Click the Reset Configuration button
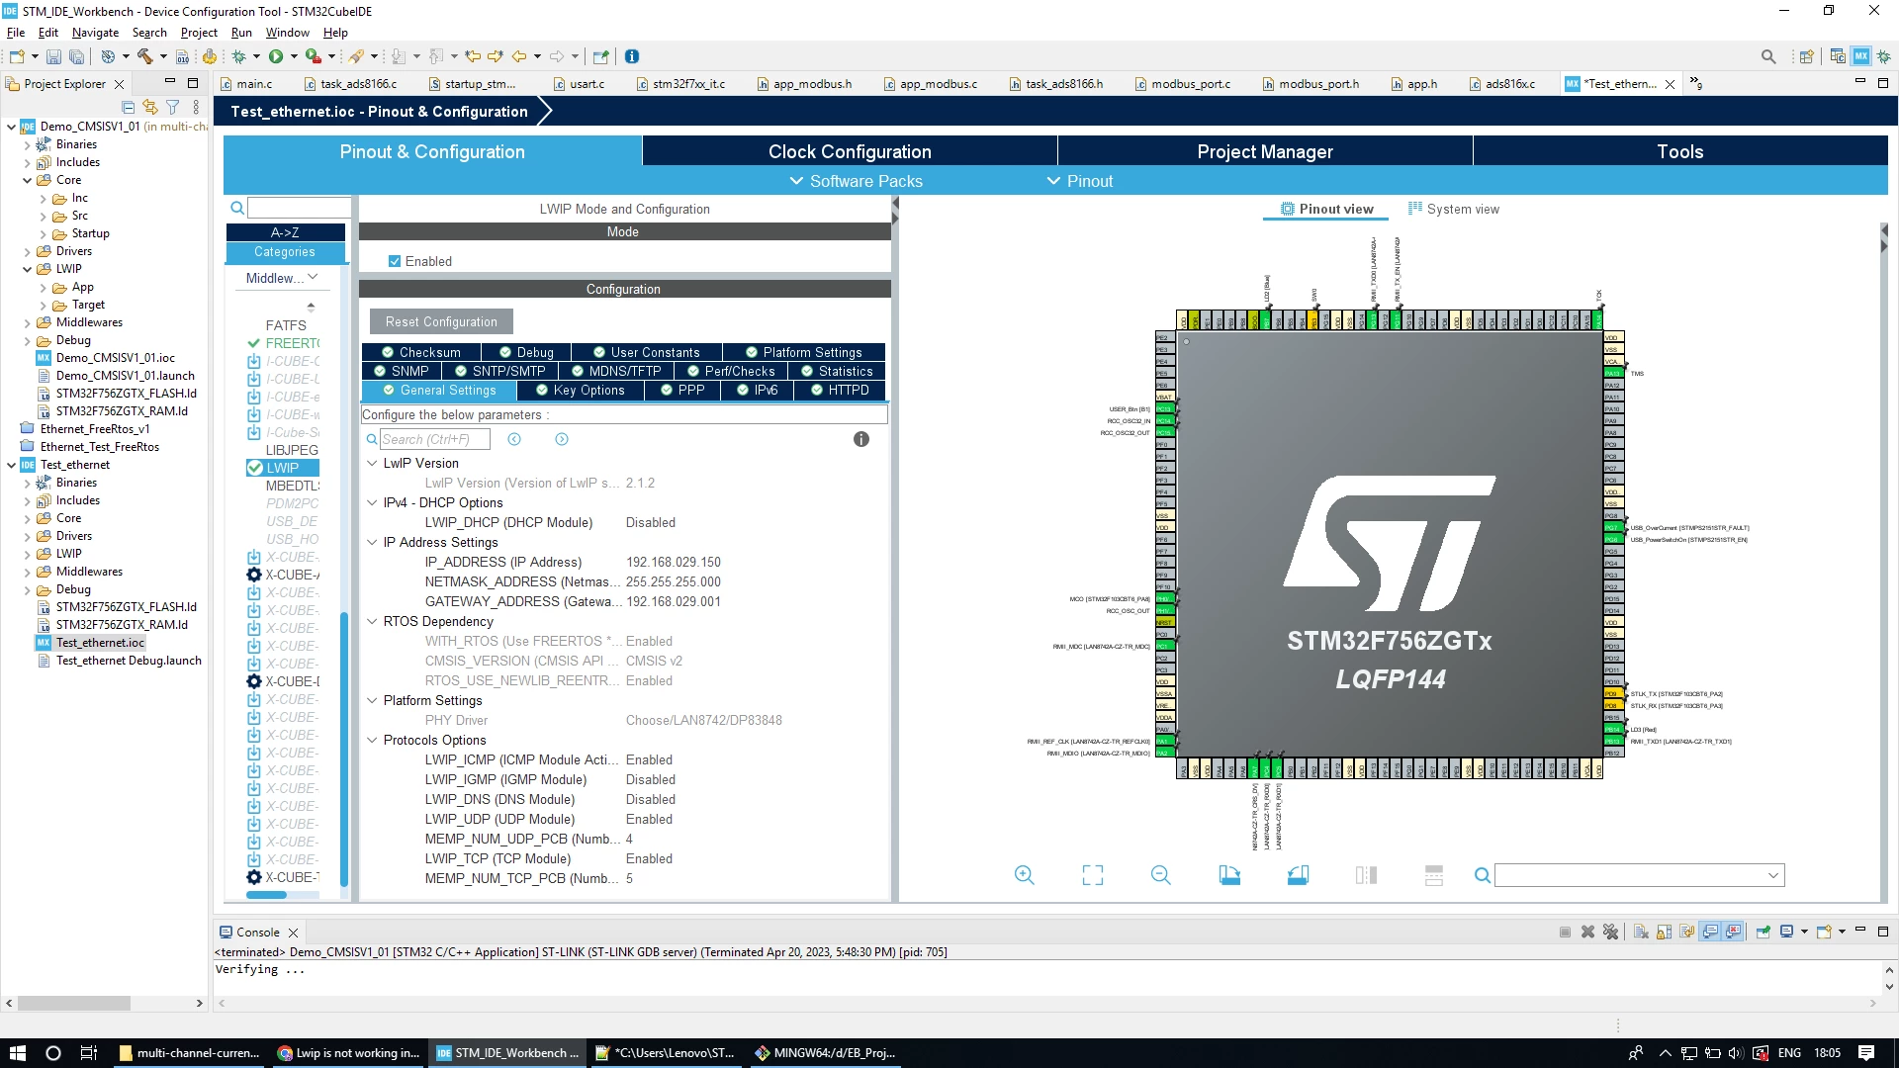This screenshot has height=1068, width=1899. (441, 321)
